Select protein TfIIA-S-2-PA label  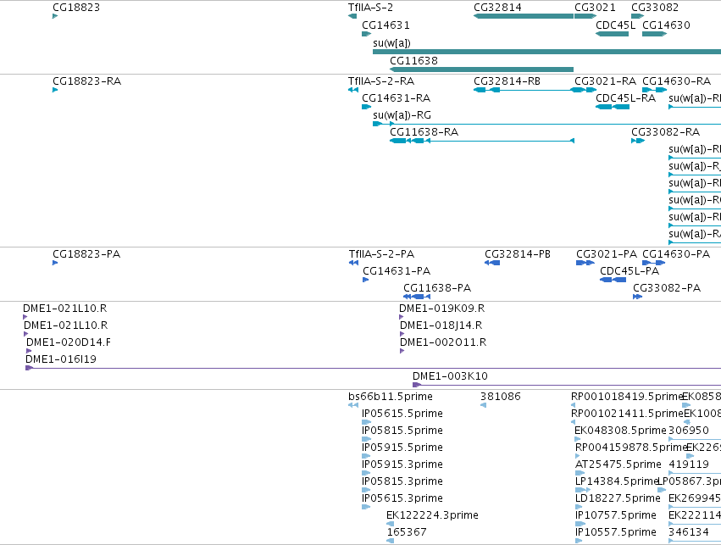[x=381, y=254]
